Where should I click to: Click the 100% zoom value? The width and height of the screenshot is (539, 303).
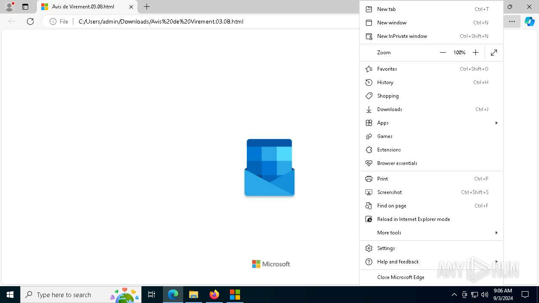pyautogui.click(x=459, y=53)
